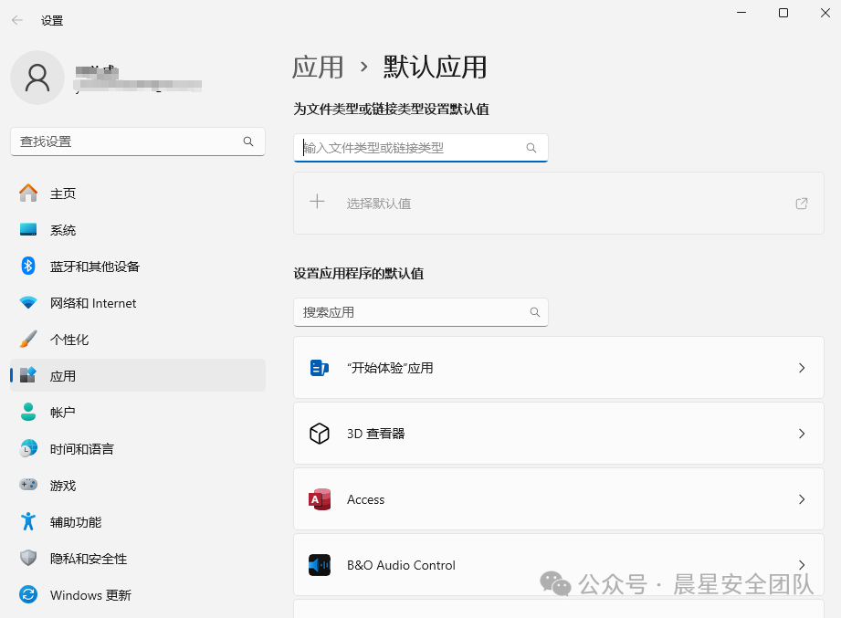This screenshot has height=618, width=841.
Task: Open 蓝牙和其他设备 settings
Action: [x=138, y=266]
